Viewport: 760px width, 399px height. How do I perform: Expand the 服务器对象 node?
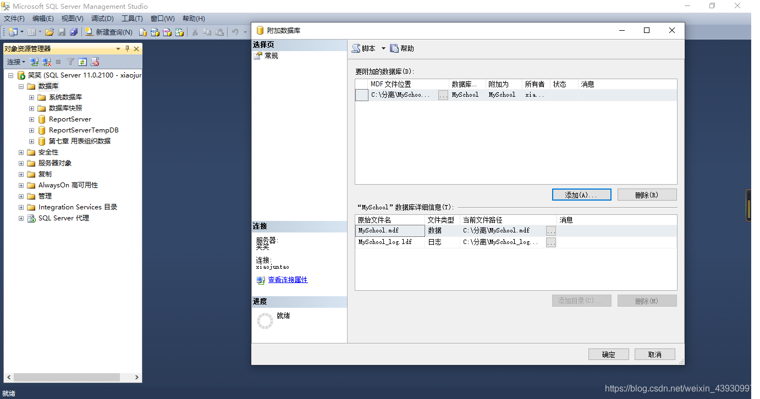pos(21,163)
